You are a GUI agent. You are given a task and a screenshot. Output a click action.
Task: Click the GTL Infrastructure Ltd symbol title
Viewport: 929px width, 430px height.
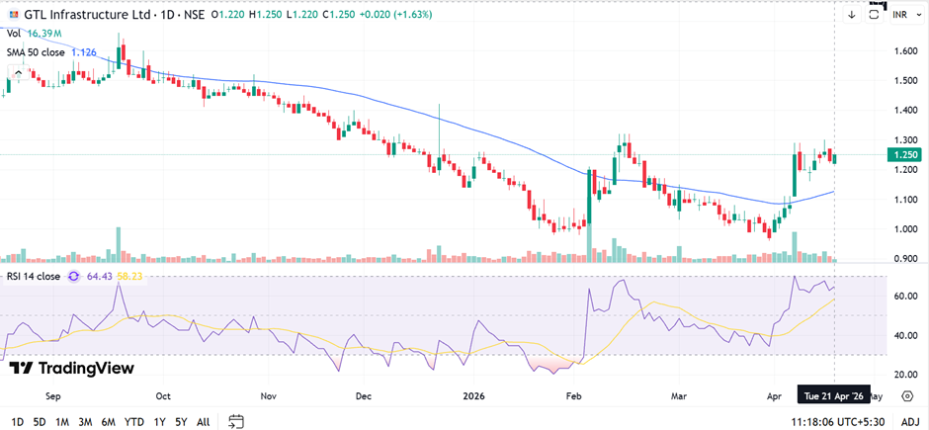[x=79, y=14]
